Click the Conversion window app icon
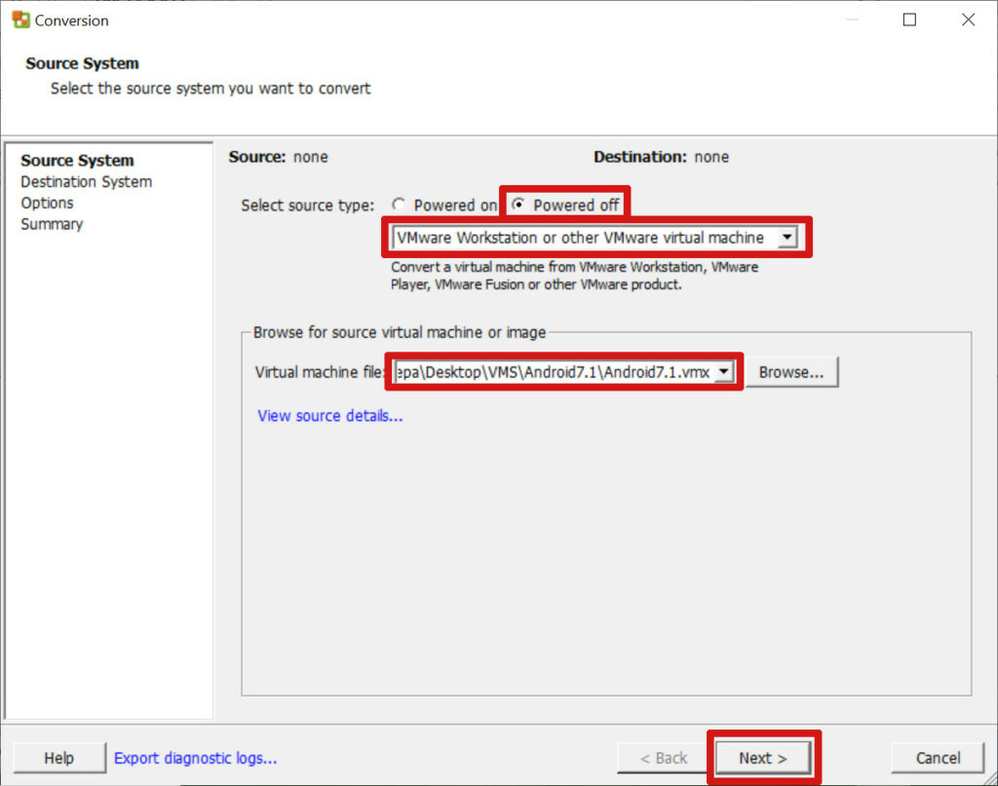 tap(21, 19)
